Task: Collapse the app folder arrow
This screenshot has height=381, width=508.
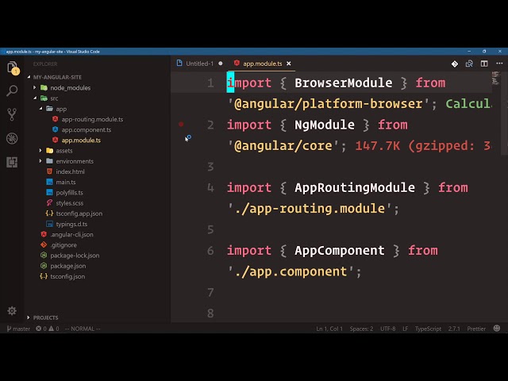Action: pyautogui.click(x=40, y=109)
